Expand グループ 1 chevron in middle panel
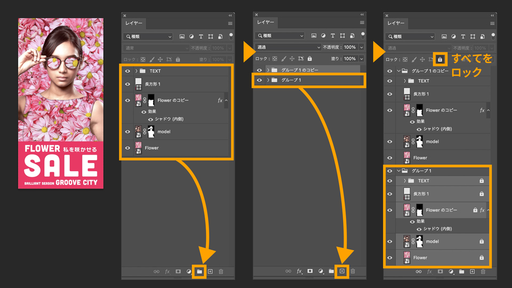Viewport: 512px width, 288px height. tap(268, 80)
